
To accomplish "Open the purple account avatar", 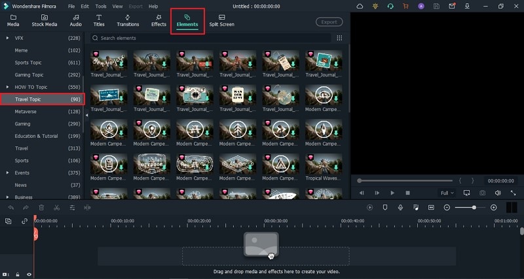I will (421, 7).
